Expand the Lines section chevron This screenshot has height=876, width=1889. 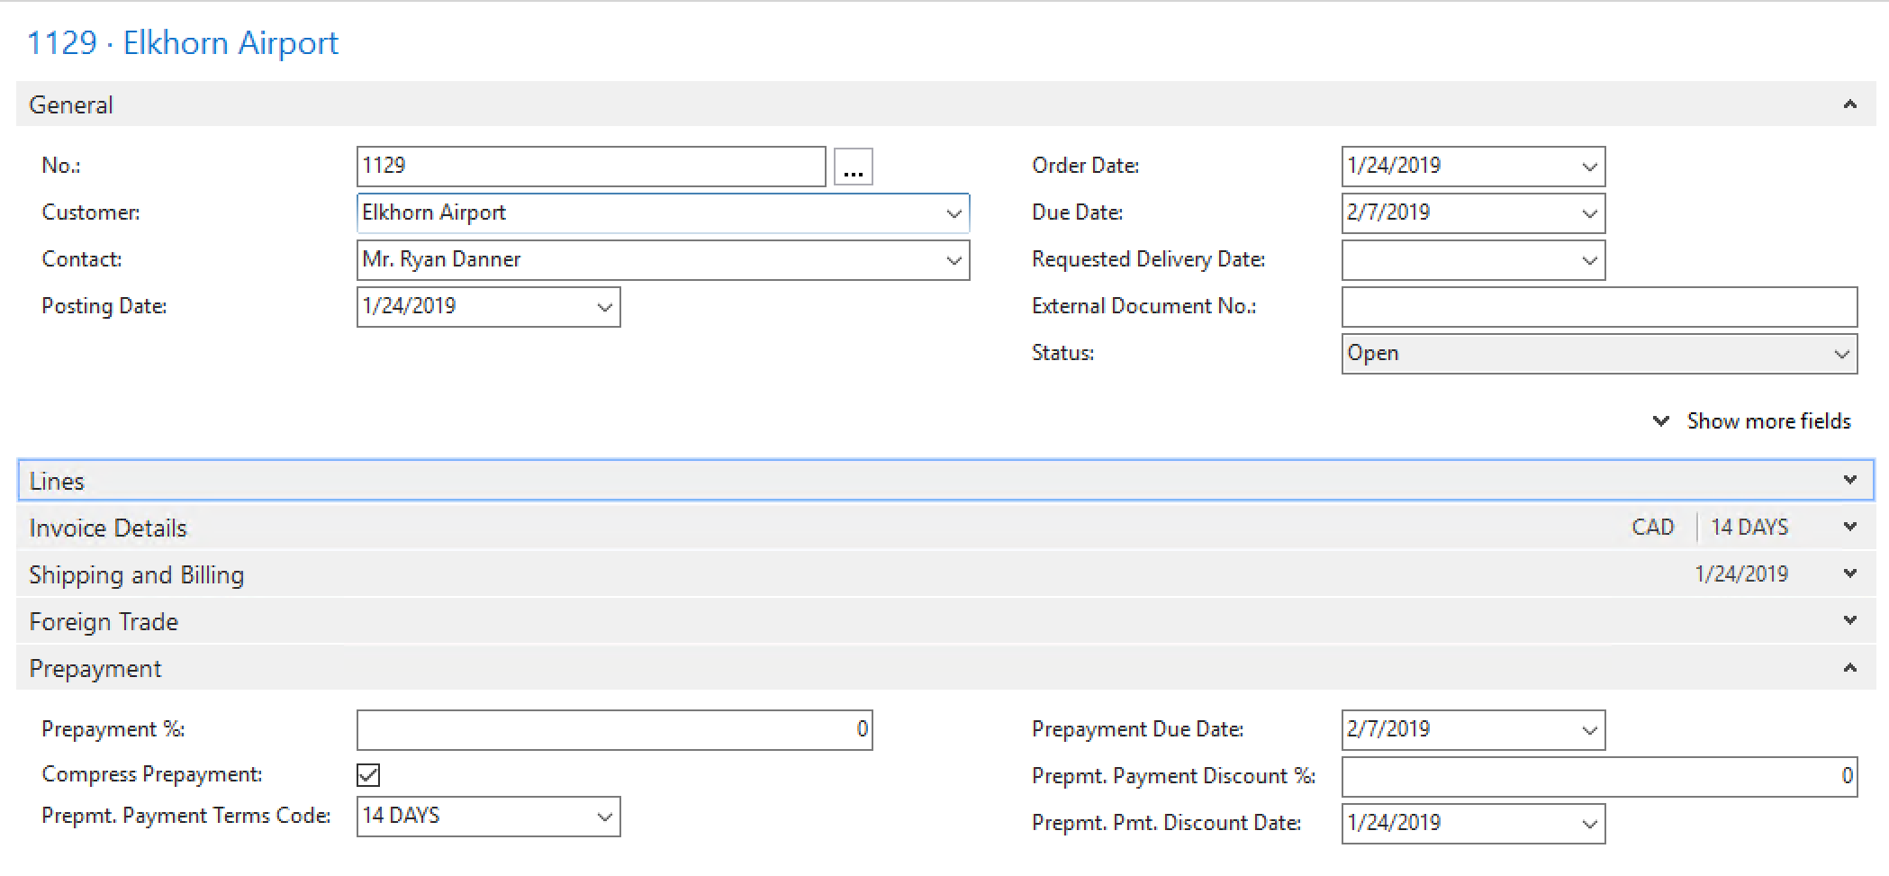pos(1849,480)
